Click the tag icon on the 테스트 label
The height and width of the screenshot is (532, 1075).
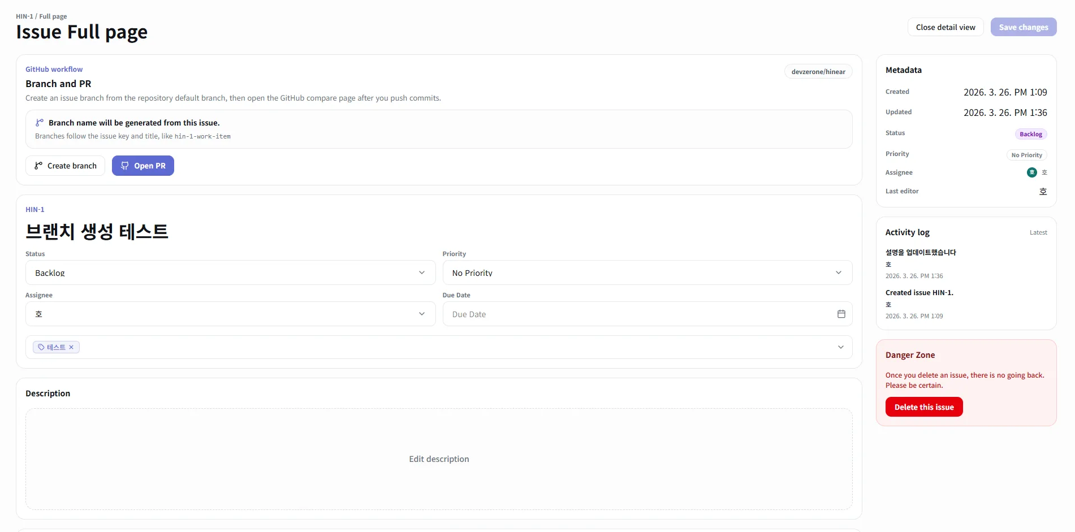point(41,347)
